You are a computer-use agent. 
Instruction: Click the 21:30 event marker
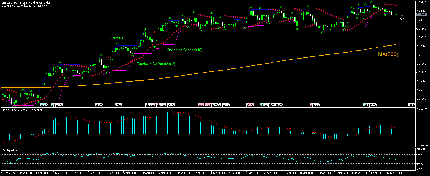click(x=279, y=105)
